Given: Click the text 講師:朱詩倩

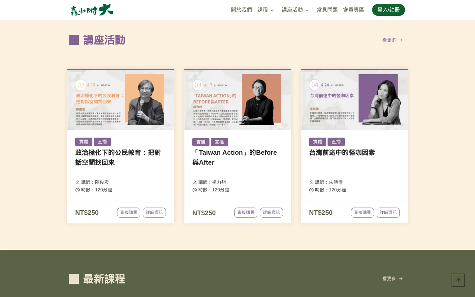Looking at the screenshot, I should coord(329,182).
